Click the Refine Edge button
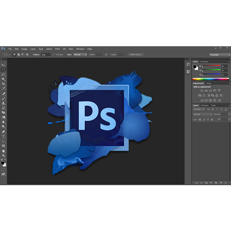The width and height of the screenshot is (231, 231). (x=137, y=55)
